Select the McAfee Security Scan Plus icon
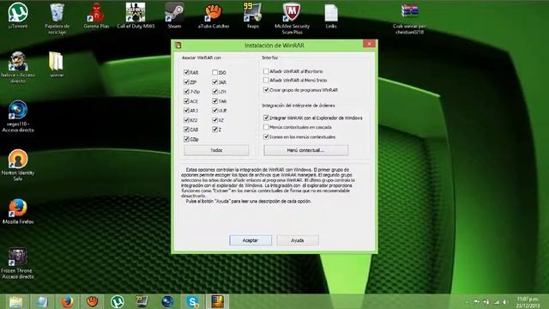 point(292,19)
